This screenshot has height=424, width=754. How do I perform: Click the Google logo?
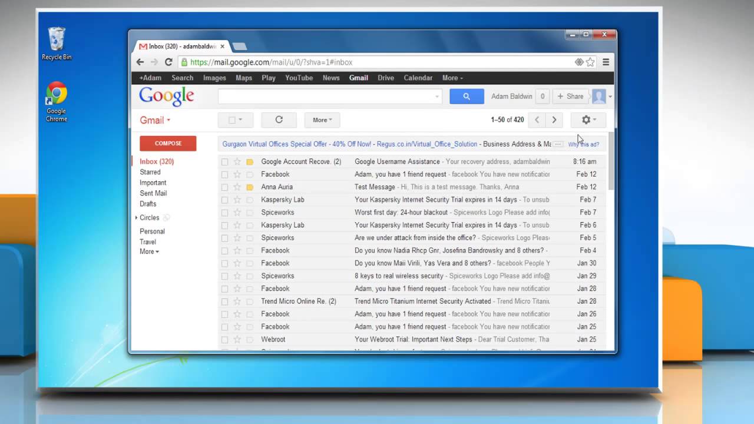click(x=167, y=97)
